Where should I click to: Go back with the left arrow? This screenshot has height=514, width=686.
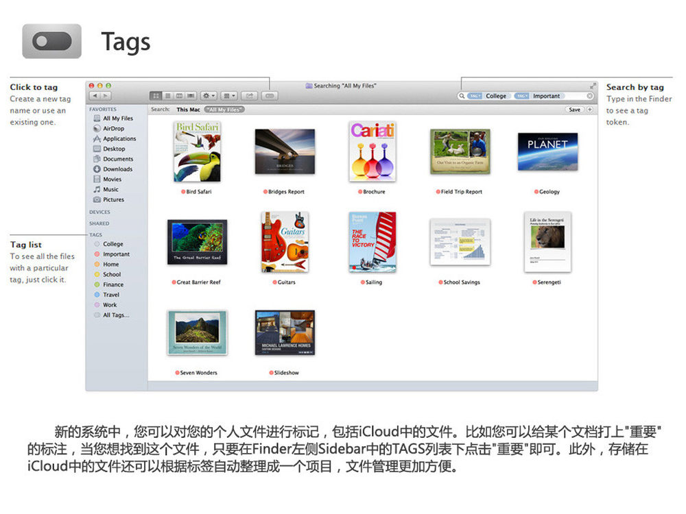[x=95, y=96]
